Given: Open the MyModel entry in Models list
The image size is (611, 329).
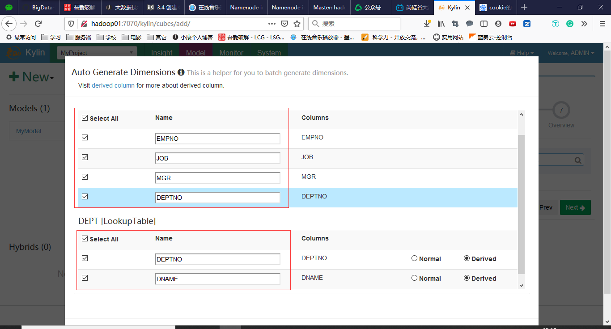Looking at the screenshot, I should point(29,131).
